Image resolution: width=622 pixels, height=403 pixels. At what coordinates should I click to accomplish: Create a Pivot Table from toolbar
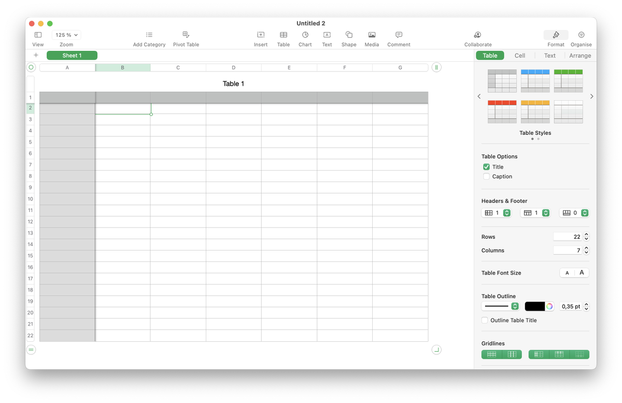[x=186, y=35]
